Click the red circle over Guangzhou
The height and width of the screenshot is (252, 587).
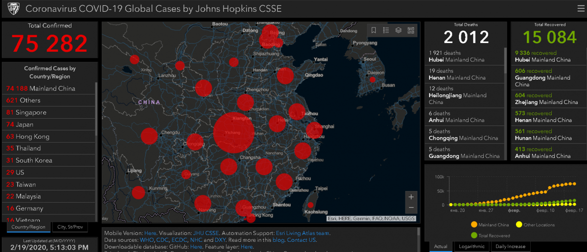[x=245, y=209]
